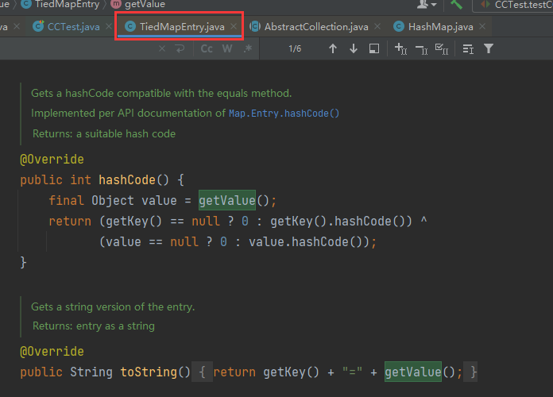
Task: Toggle Match Case (Cc) search option
Action: tap(207, 48)
